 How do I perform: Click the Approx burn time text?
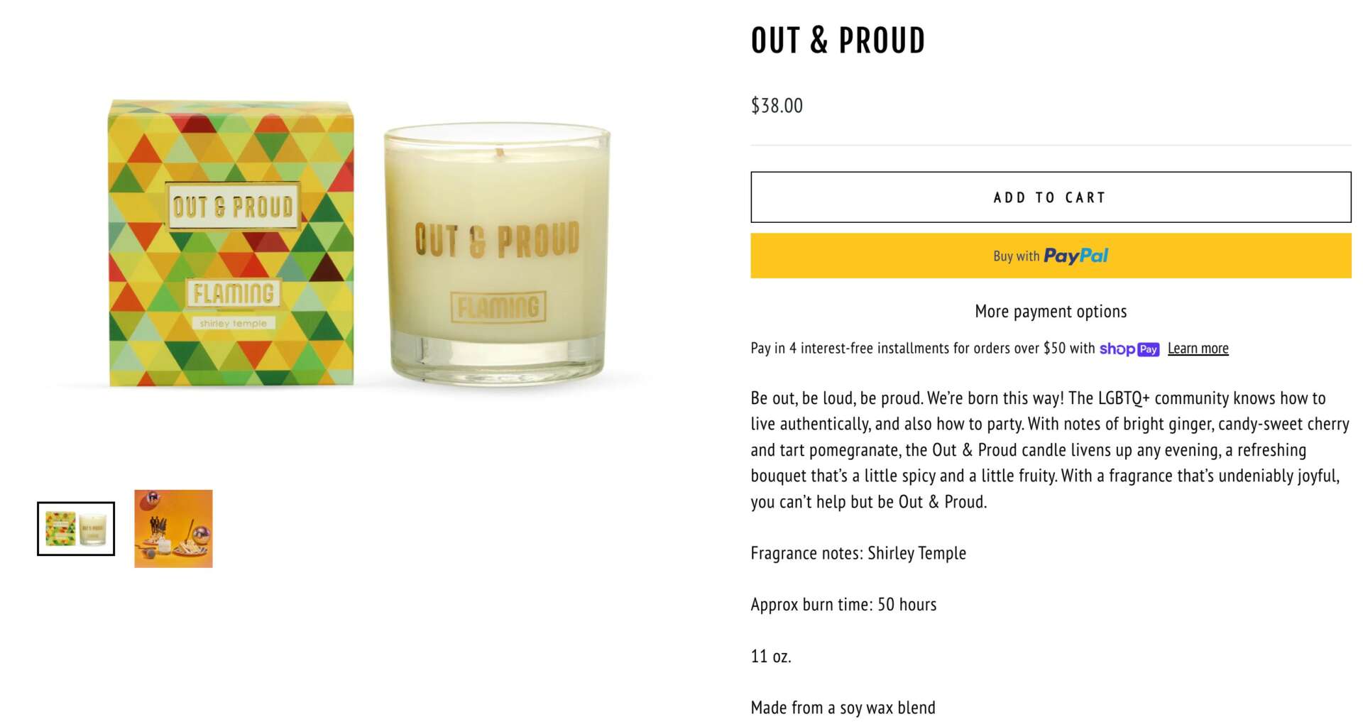click(843, 605)
